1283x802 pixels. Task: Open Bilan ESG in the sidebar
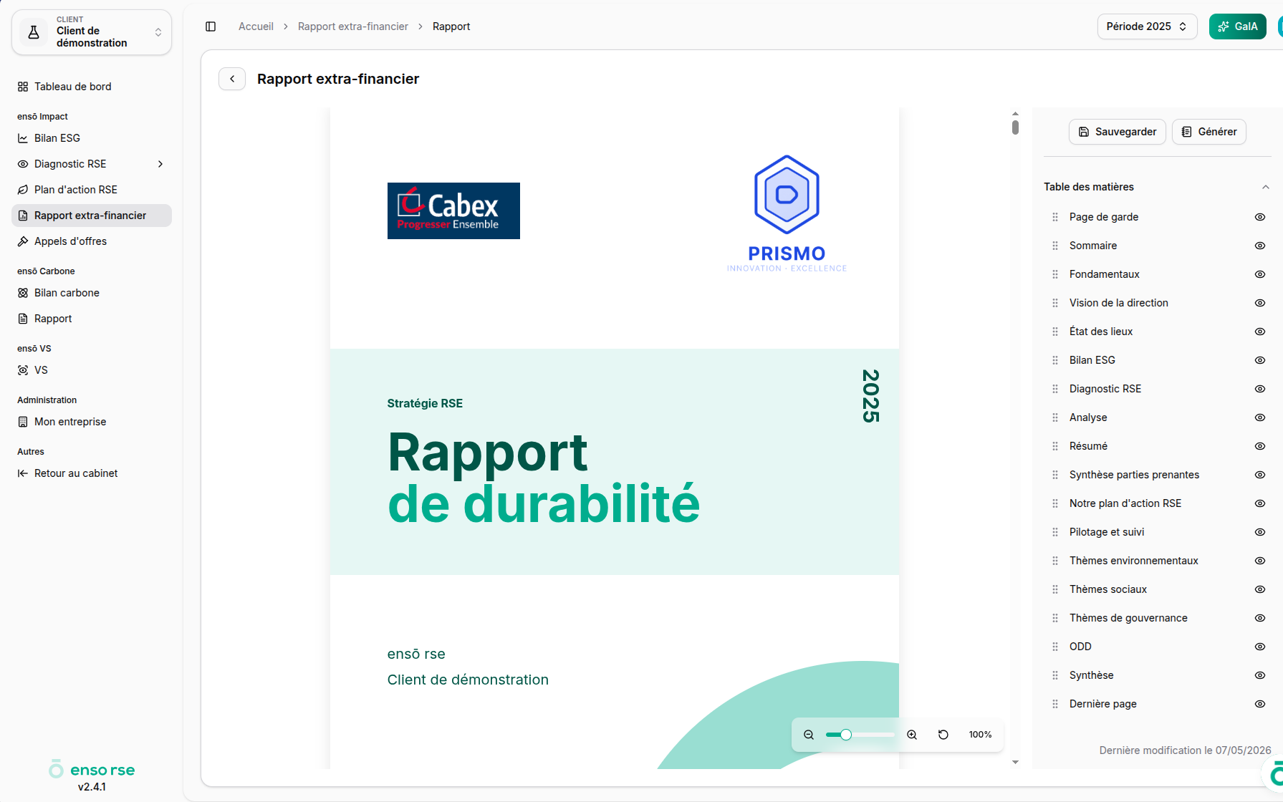(x=92, y=138)
